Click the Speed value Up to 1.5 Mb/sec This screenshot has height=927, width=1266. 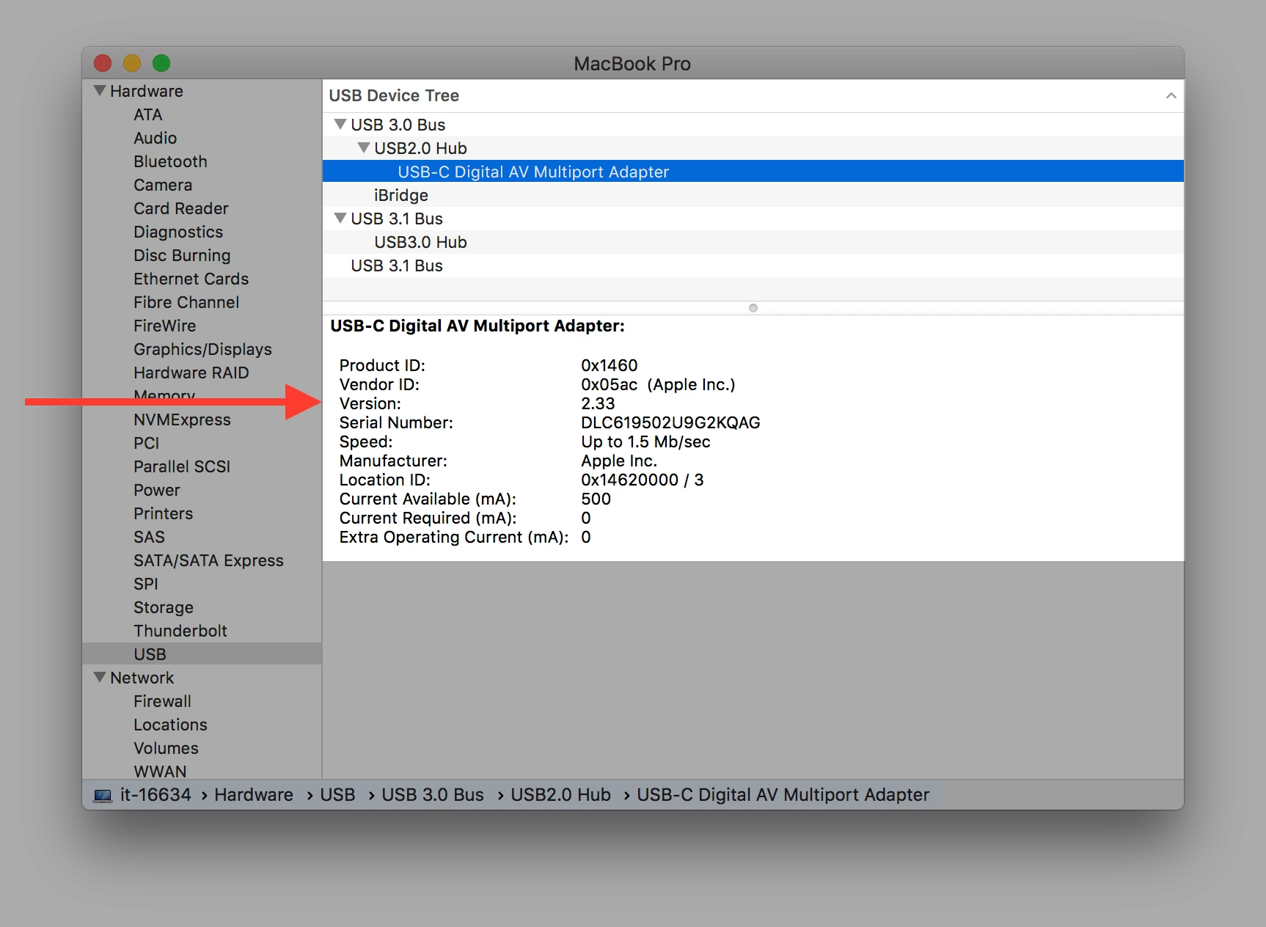(x=645, y=442)
